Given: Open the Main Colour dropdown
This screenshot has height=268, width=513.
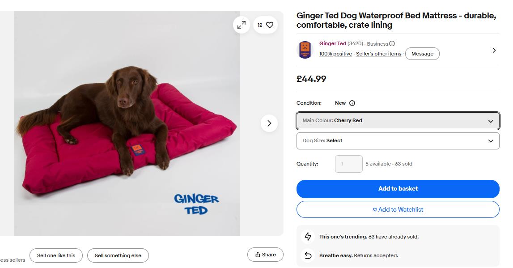Looking at the screenshot, I should (x=398, y=121).
